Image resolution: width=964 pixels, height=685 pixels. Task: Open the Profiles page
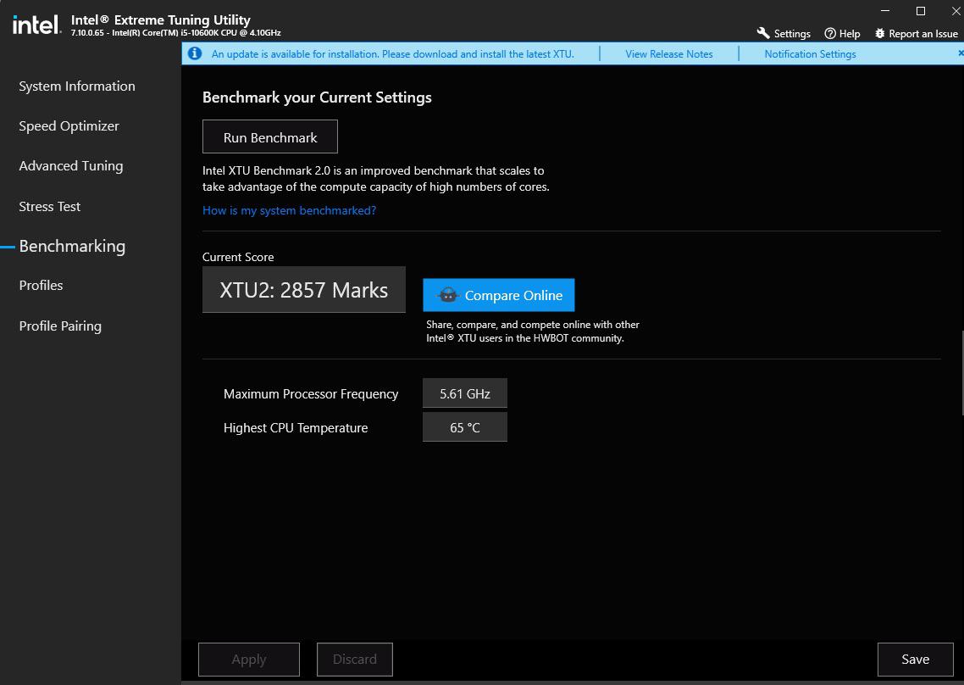tap(42, 286)
